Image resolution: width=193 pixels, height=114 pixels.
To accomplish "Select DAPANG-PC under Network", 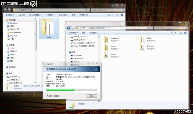I will [x=78, y=59].
